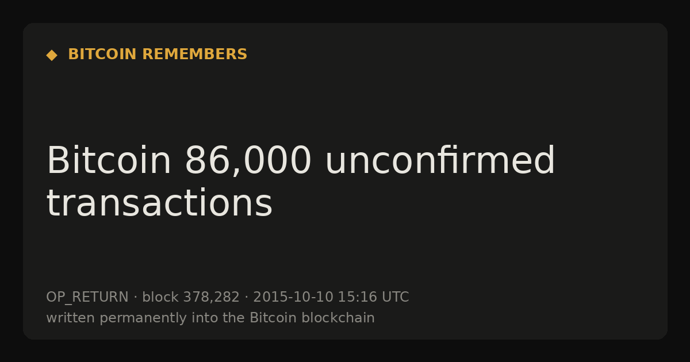690x362 pixels.
Task: Select the UTC timezone text
Action: 395,297
